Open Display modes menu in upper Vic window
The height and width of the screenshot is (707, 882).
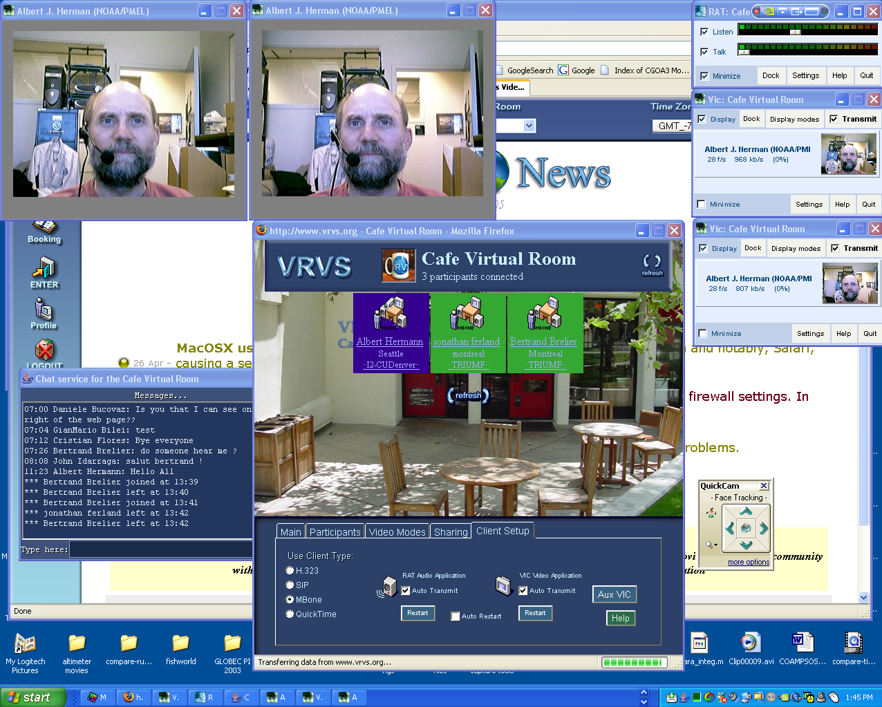(x=794, y=119)
